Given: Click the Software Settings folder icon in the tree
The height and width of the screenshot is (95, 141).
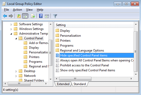Looking at the screenshot, I should (x=16, y=24).
